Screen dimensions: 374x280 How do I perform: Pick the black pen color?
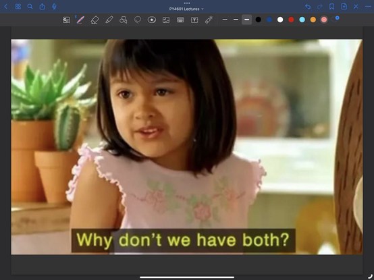click(x=258, y=20)
